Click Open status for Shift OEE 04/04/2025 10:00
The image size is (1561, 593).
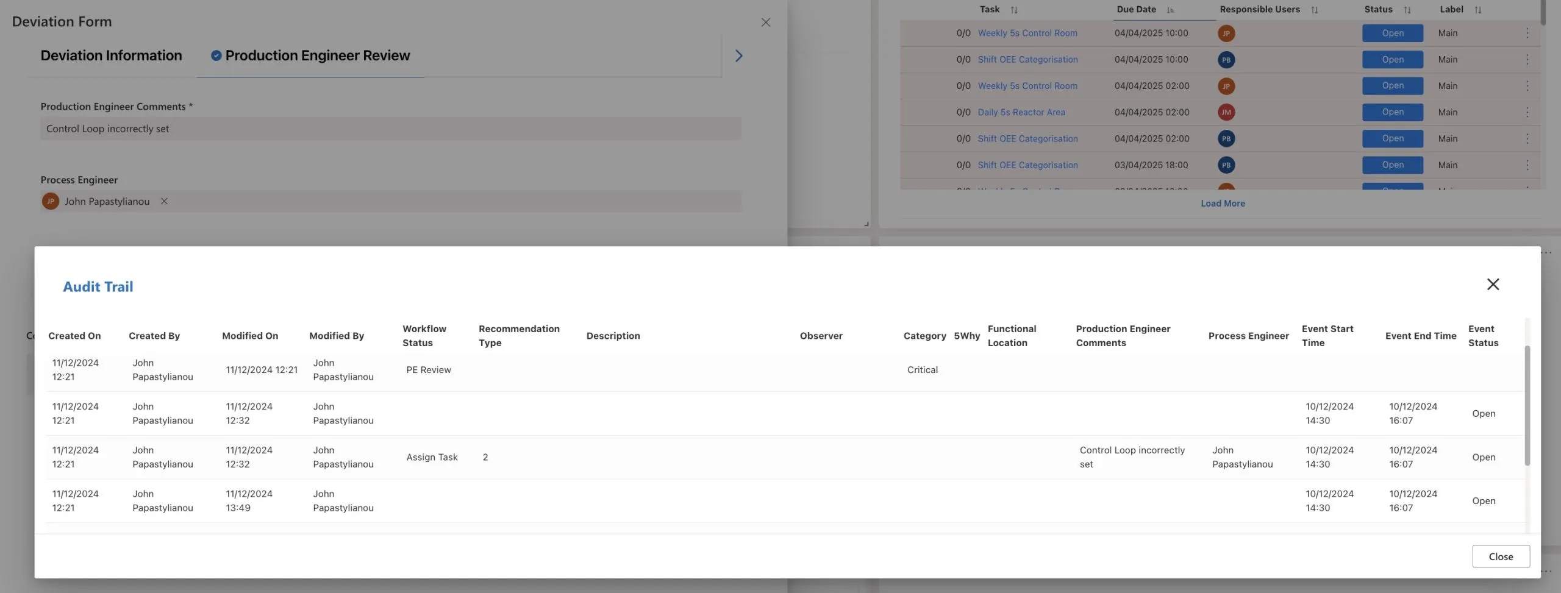[1393, 59]
